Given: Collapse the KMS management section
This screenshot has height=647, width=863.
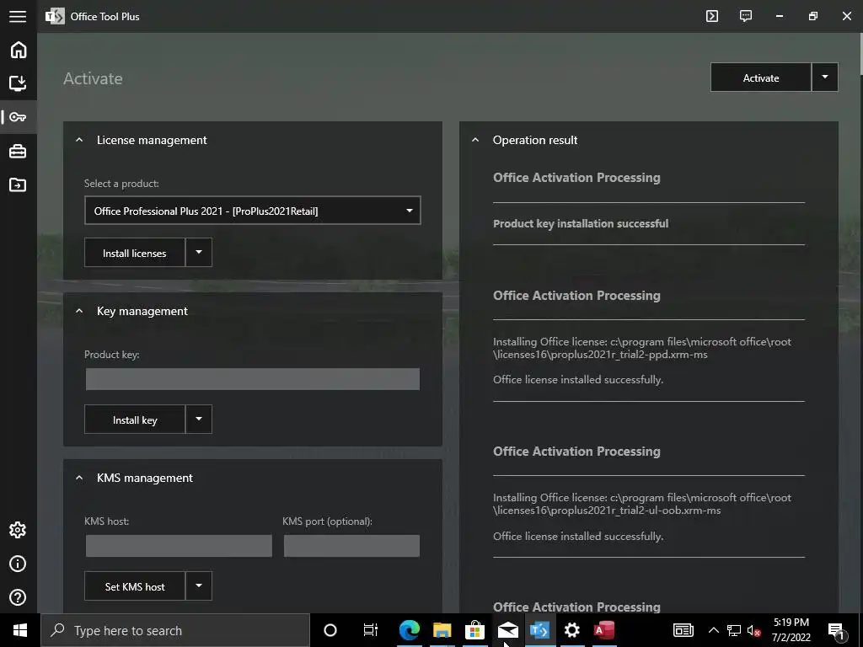Looking at the screenshot, I should click(x=79, y=479).
